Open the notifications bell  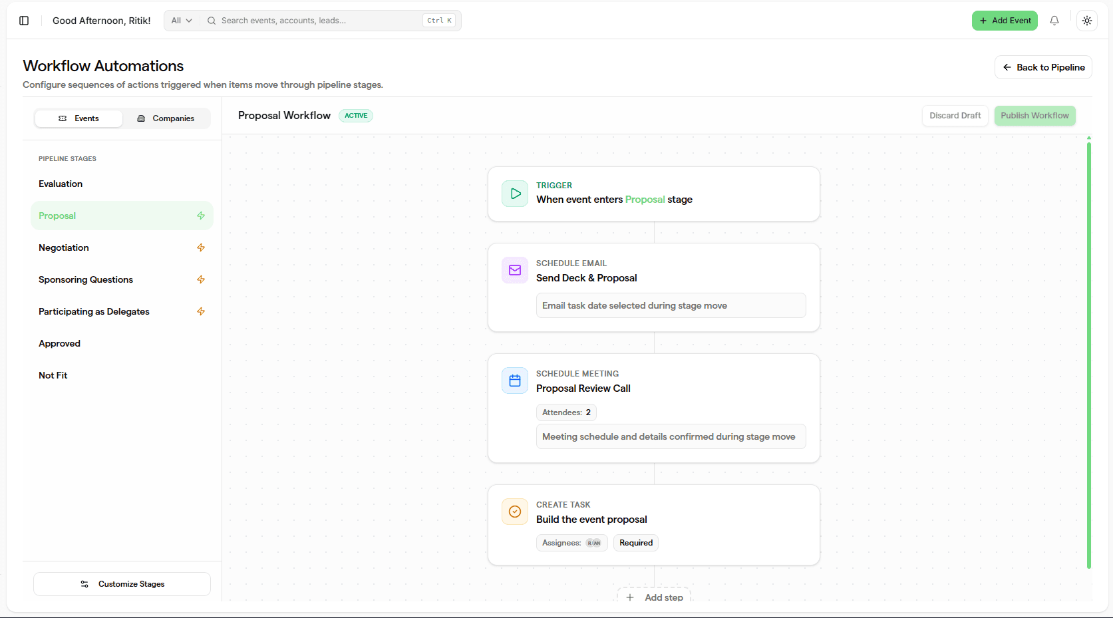[1054, 21]
